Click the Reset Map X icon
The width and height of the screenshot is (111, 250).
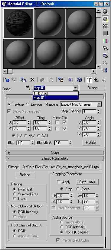pyautogui.click(x=32, y=80)
